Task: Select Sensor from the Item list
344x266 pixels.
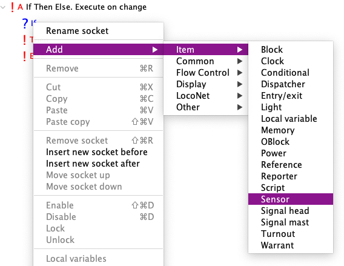Action: click(x=291, y=199)
